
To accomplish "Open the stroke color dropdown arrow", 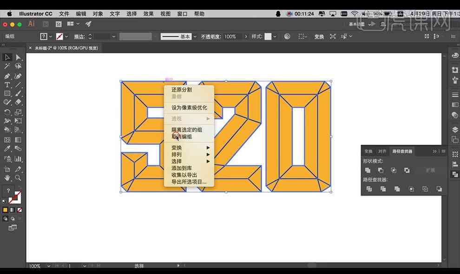I will (66, 37).
